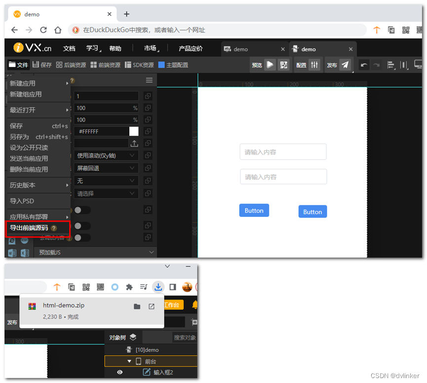Expand the 预加载JS section
This screenshot has height=383, width=427.
click(95, 252)
